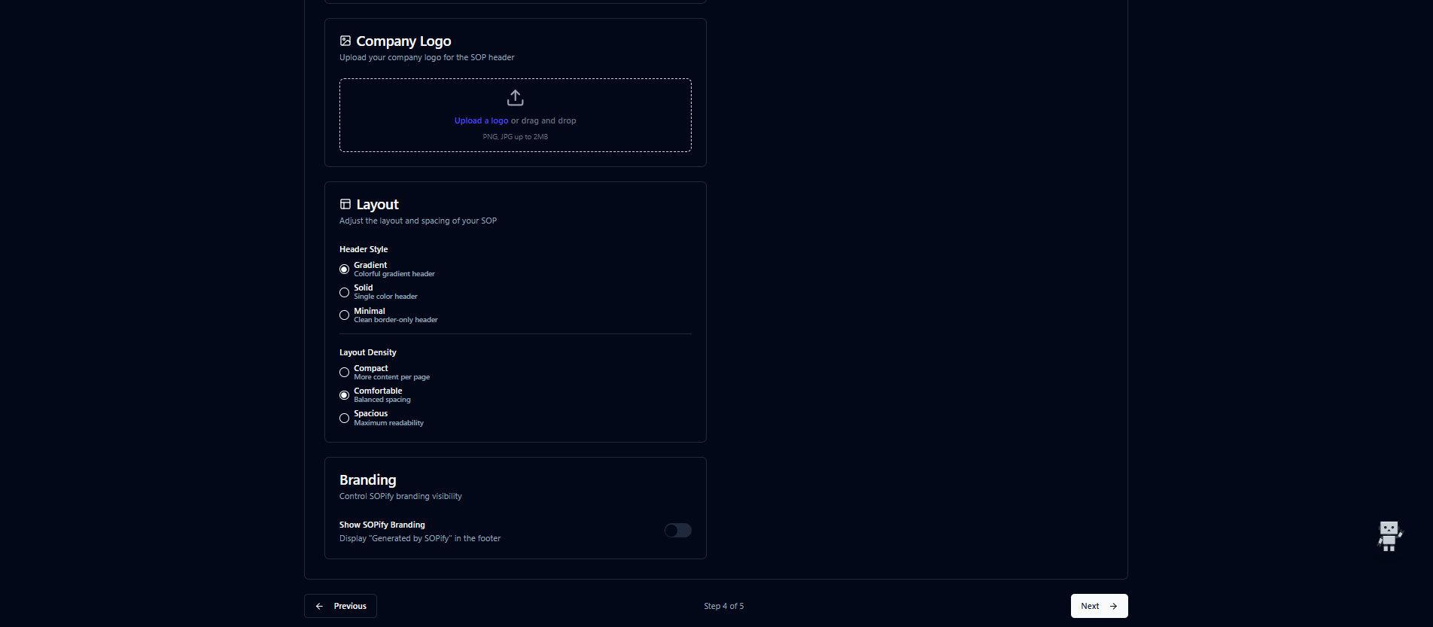The height and width of the screenshot is (627, 1433).
Task: Proceed with the Next button
Action: click(x=1099, y=606)
